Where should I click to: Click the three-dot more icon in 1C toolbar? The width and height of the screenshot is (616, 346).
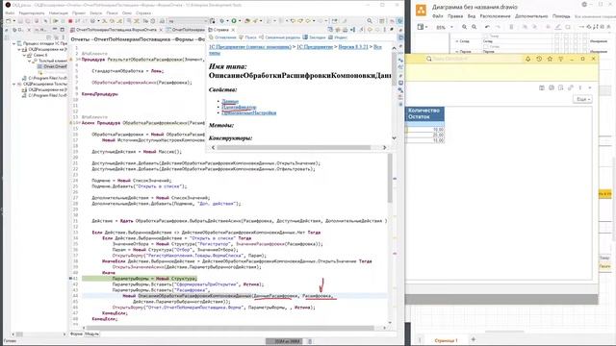click(580, 87)
